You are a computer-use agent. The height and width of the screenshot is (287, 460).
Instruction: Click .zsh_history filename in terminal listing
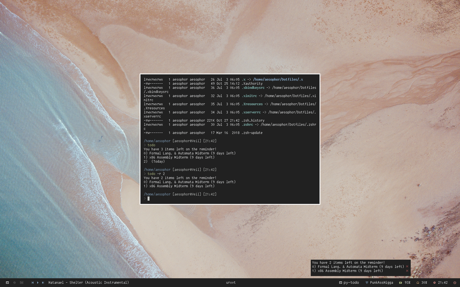pyautogui.click(x=253, y=120)
